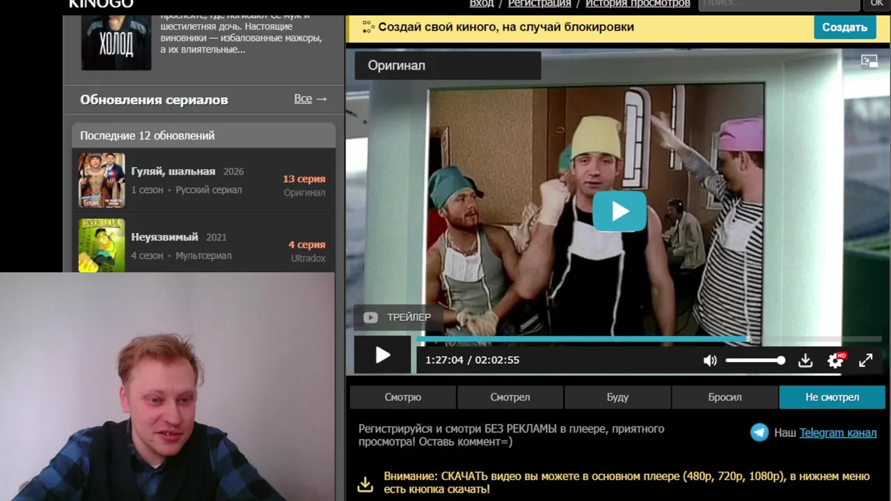Open the ТРЕЙЛЕР YouTube trailer button
Screen dimensions: 891x501
click(x=397, y=317)
